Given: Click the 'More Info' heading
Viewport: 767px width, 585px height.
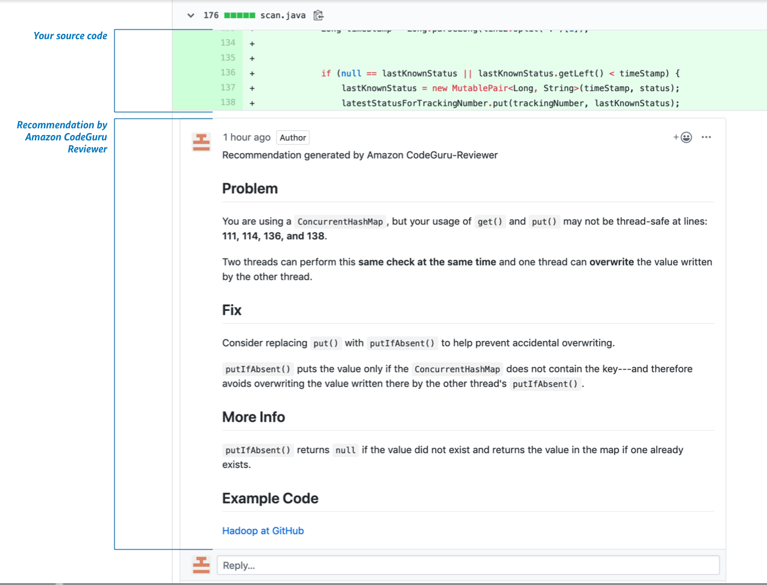Looking at the screenshot, I should 254,417.
